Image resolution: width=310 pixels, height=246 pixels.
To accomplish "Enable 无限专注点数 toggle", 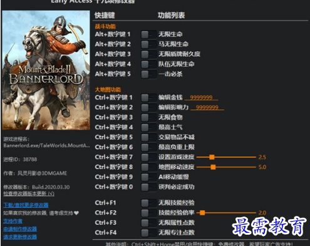I will [148, 233].
